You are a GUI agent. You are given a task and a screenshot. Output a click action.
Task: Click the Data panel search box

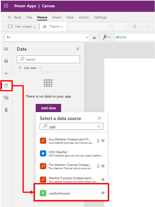[48, 59]
